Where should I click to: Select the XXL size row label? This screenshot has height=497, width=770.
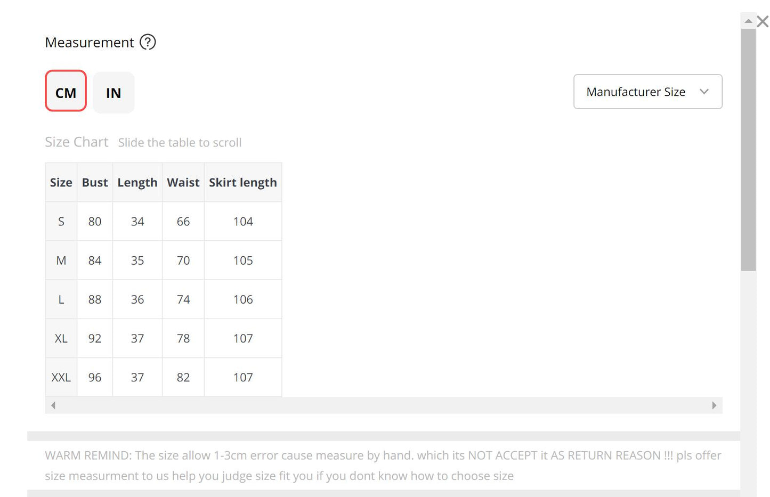61,377
